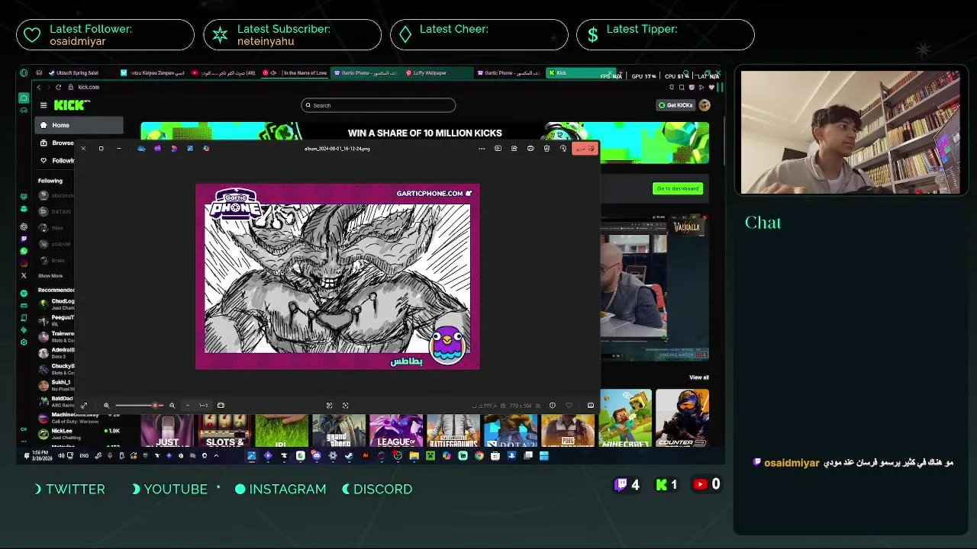Open the Kick hamburger menu
Image resolution: width=977 pixels, height=549 pixels.
coord(44,105)
